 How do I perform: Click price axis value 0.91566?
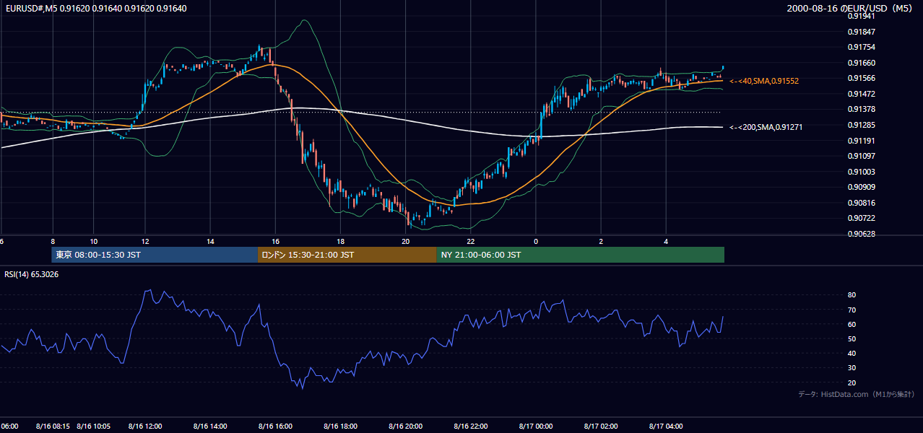pos(861,79)
